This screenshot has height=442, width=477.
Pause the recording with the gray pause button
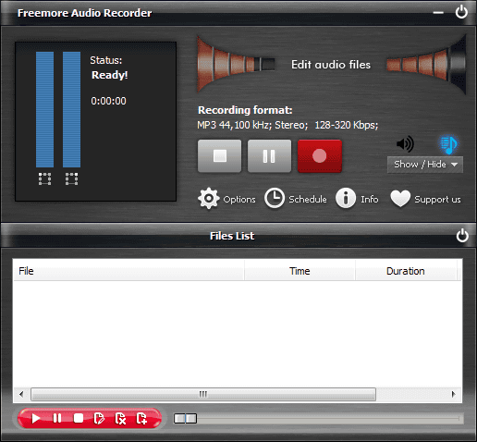(x=269, y=156)
